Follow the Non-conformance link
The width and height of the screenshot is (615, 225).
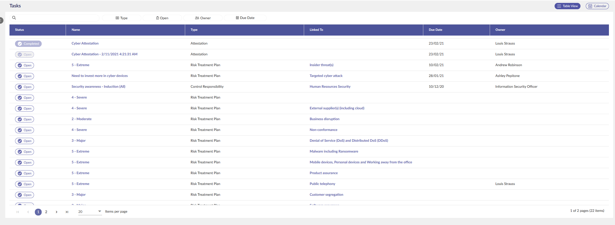[323, 130]
